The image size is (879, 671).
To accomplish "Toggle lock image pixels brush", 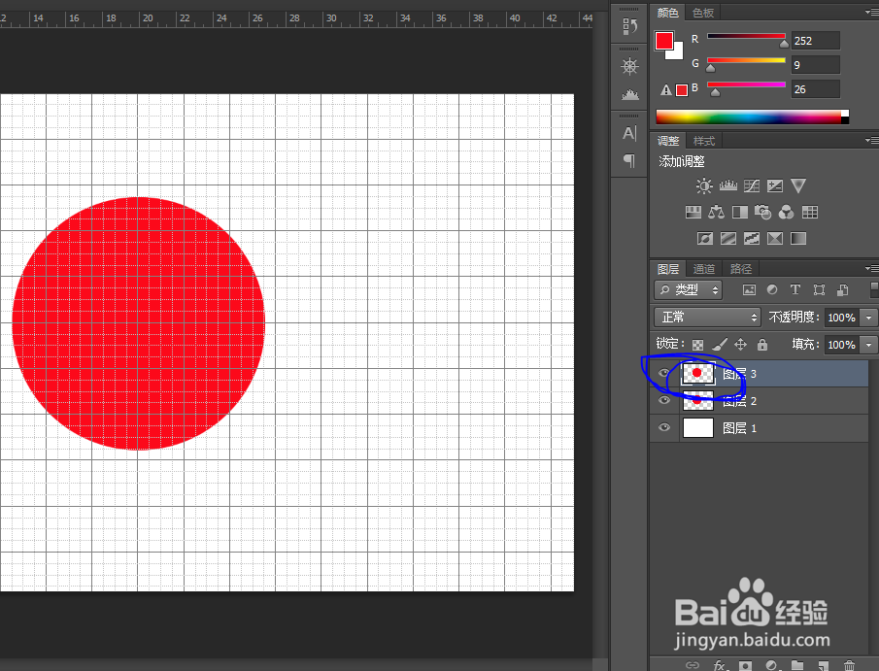I will [x=720, y=344].
